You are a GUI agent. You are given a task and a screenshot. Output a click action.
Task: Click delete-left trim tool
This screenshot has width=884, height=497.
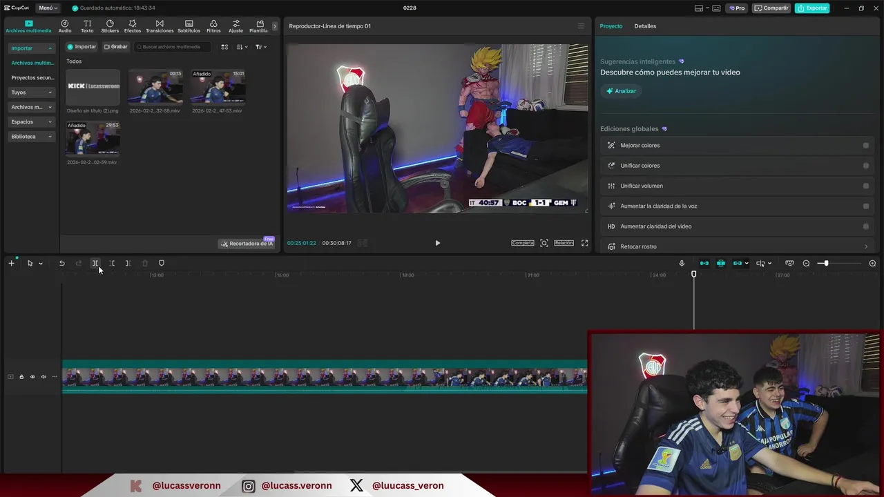(112, 263)
